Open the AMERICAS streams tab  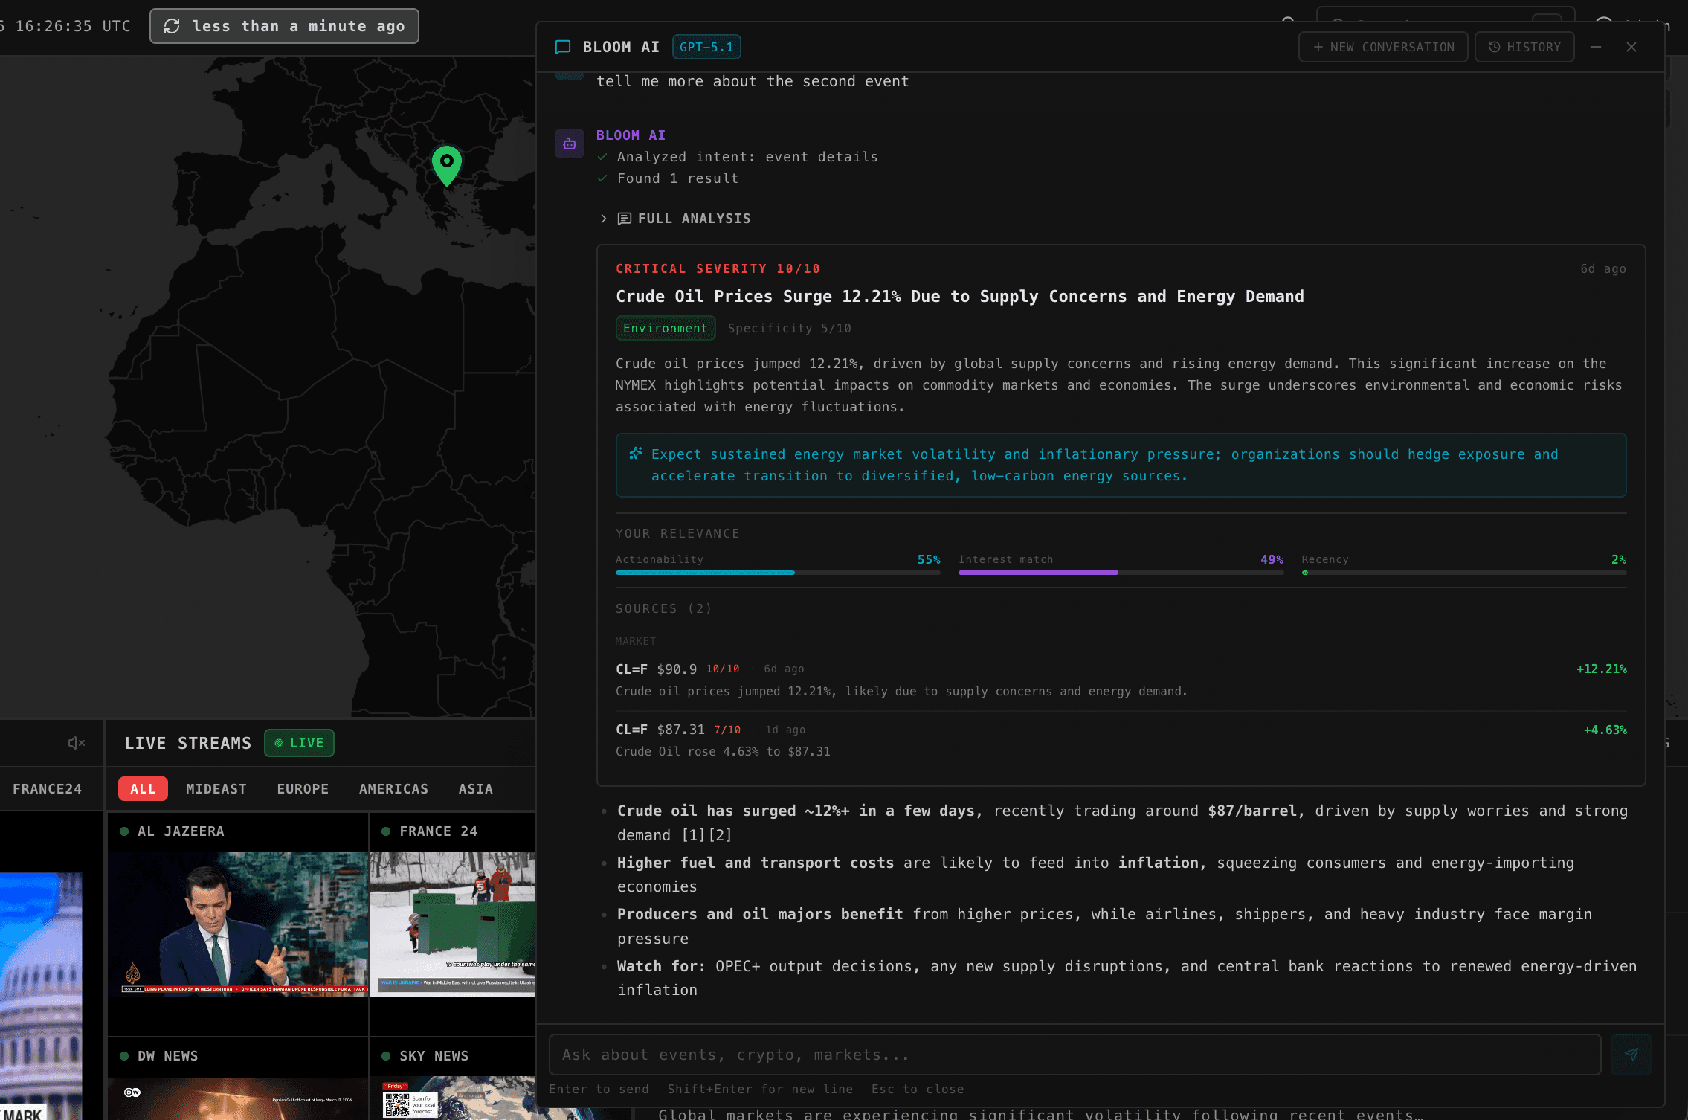tap(393, 788)
